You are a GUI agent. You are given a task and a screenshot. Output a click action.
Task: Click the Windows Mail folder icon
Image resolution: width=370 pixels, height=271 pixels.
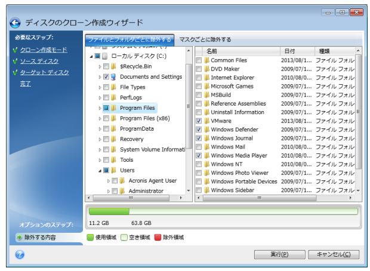207,147
